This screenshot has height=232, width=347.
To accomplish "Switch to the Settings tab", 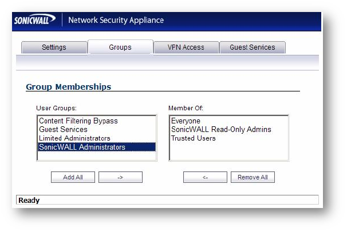I will (x=54, y=47).
